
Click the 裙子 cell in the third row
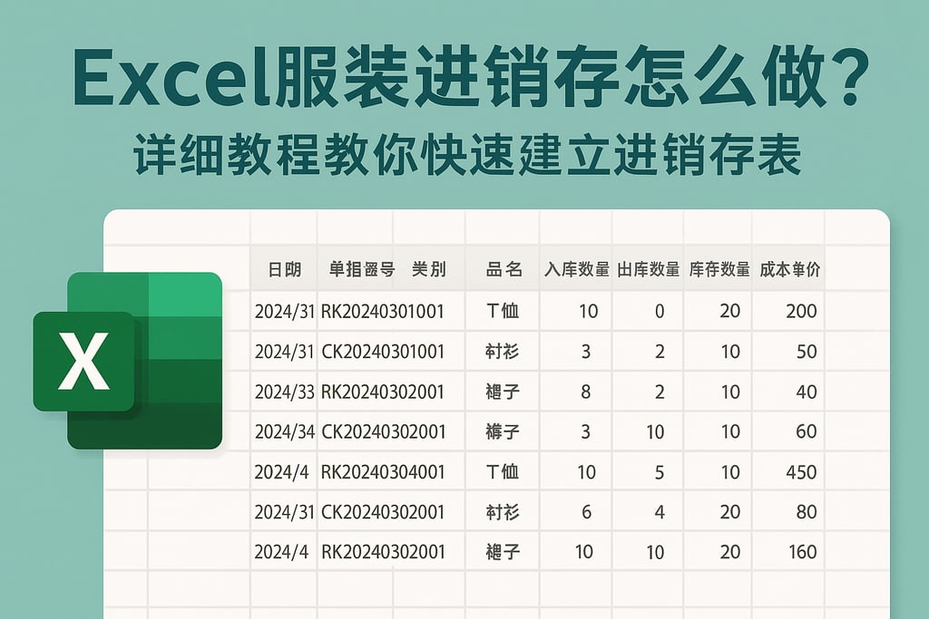504,392
